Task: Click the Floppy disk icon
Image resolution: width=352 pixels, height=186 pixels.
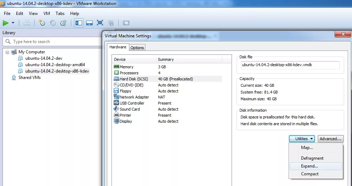Action: (116, 91)
